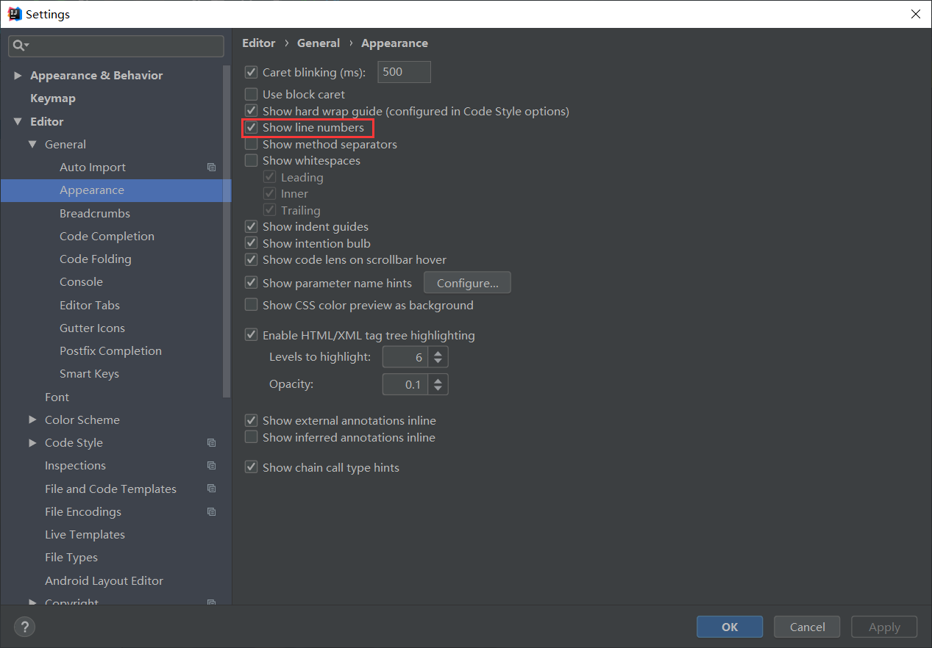Open Breadcrumbs settings

(x=95, y=213)
